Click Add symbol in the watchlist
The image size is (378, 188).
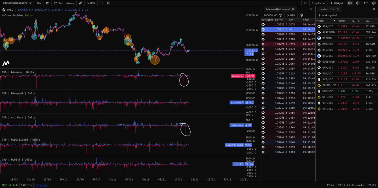(327, 15)
